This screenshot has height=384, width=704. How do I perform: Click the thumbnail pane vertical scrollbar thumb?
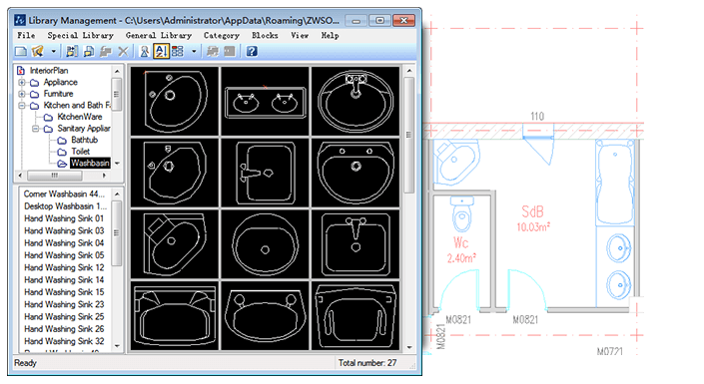(409, 135)
